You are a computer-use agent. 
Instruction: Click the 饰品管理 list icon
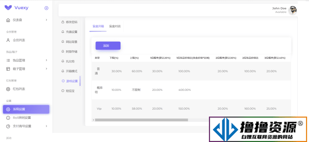point(8,60)
